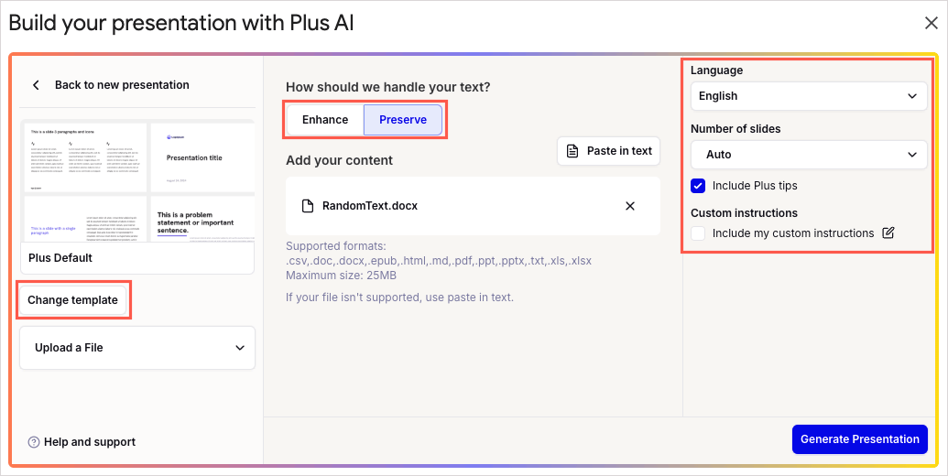
Task: Select the Preserve text option
Action: (x=403, y=120)
